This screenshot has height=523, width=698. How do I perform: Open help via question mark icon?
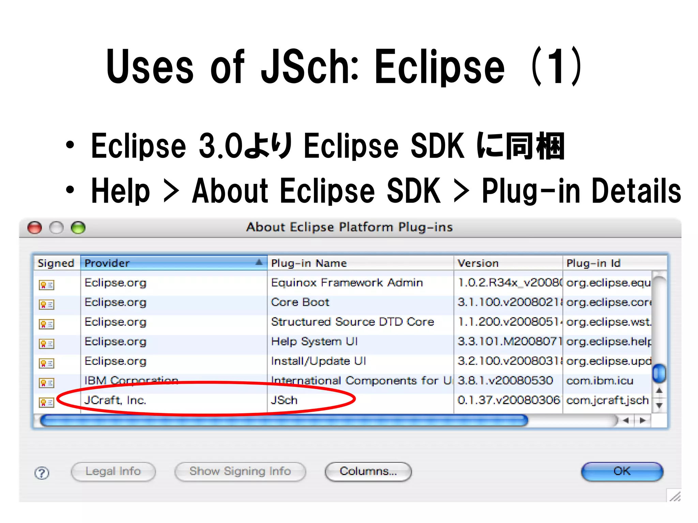[x=42, y=473]
